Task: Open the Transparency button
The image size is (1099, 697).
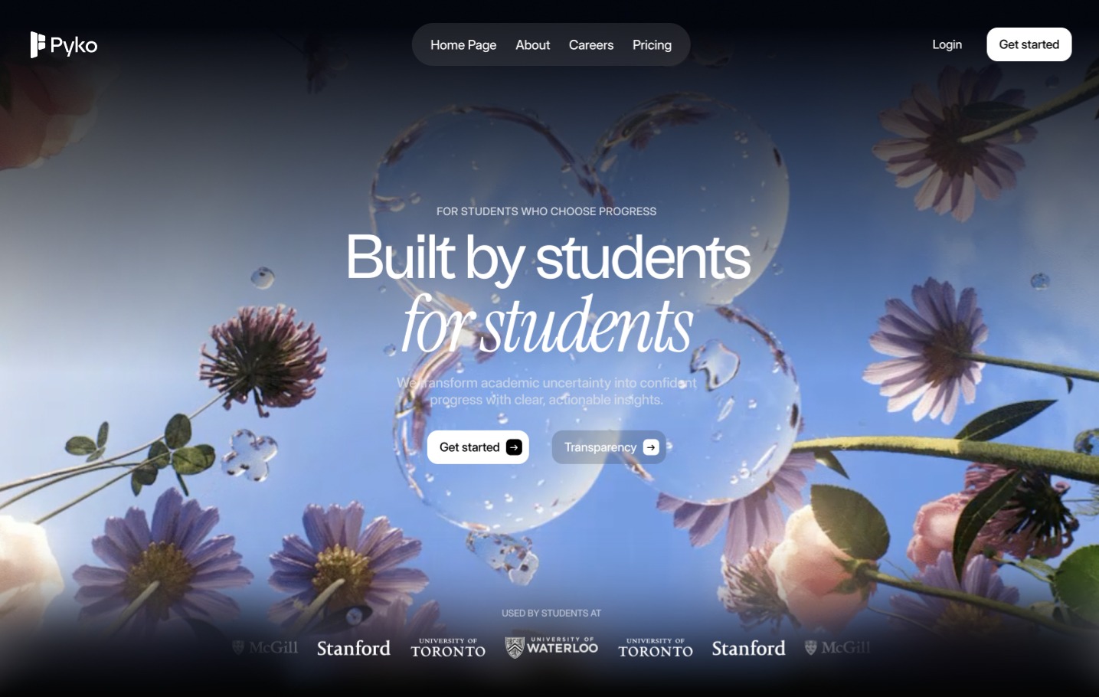Action: point(609,447)
